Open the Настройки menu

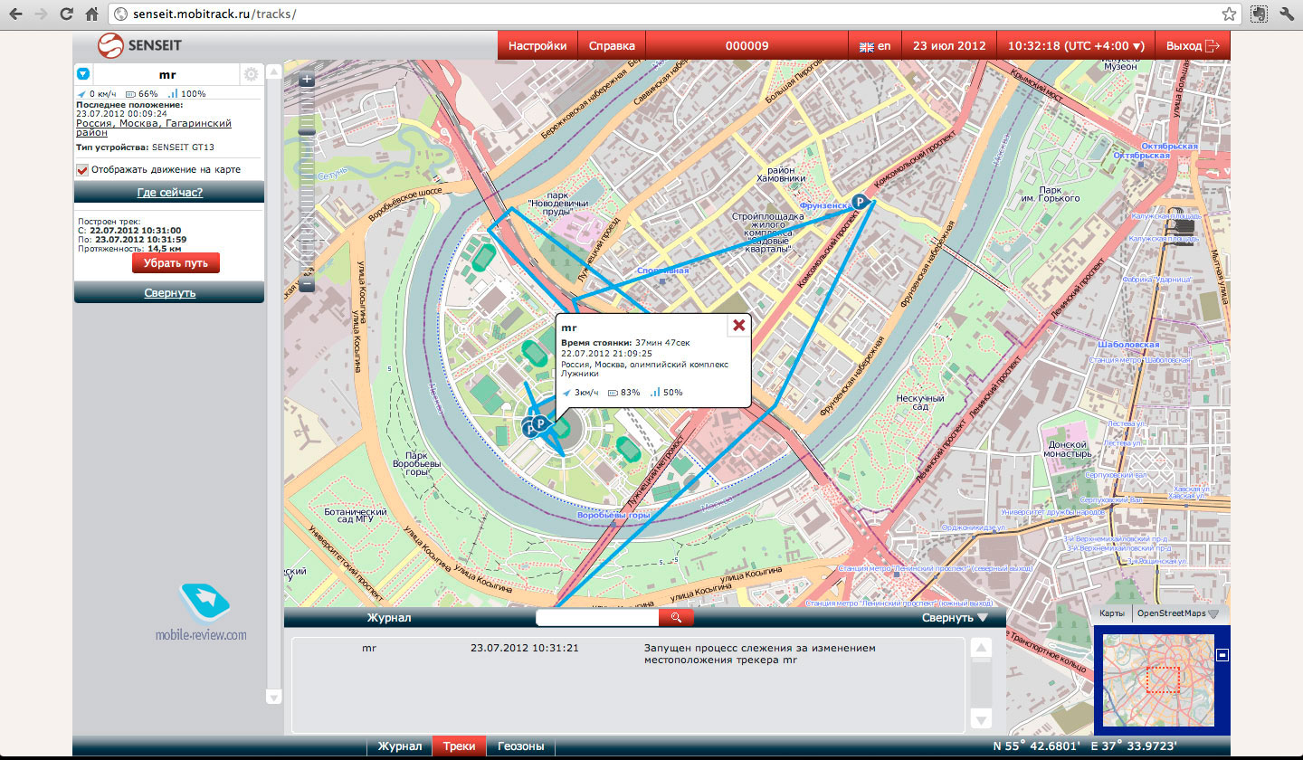click(537, 46)
